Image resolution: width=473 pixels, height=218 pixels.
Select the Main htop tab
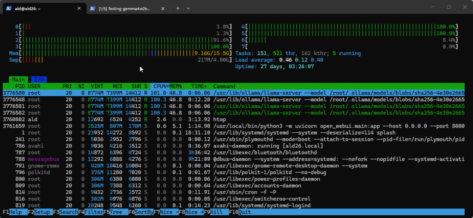(18, 80)
